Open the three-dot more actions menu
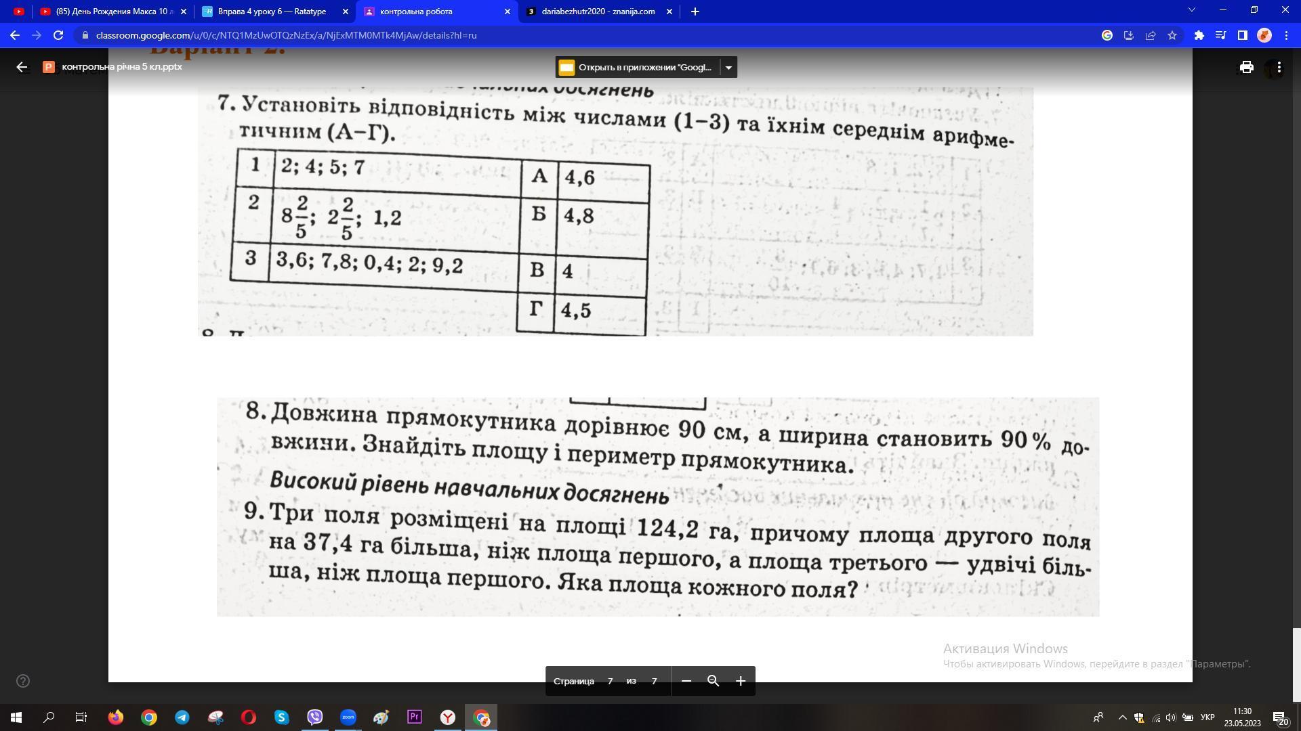The image size is (1301, 731). click(1279, 67)
